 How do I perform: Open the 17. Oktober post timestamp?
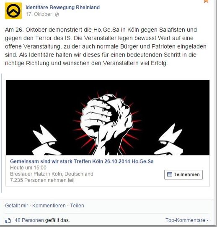click(x=39, y=14)
